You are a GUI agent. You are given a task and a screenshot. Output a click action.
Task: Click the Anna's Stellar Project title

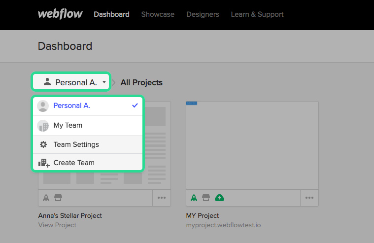point(70,215)
